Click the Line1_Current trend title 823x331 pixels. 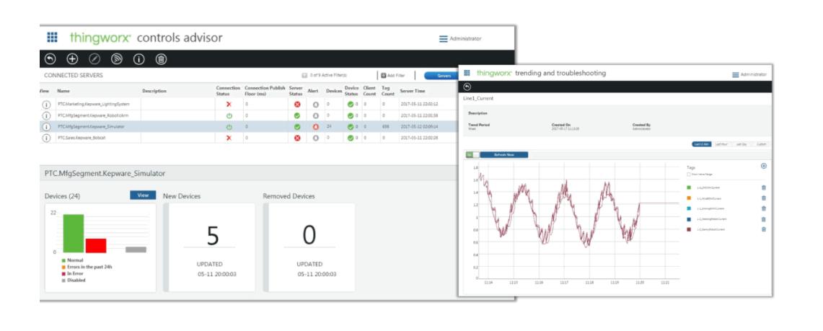479,98
